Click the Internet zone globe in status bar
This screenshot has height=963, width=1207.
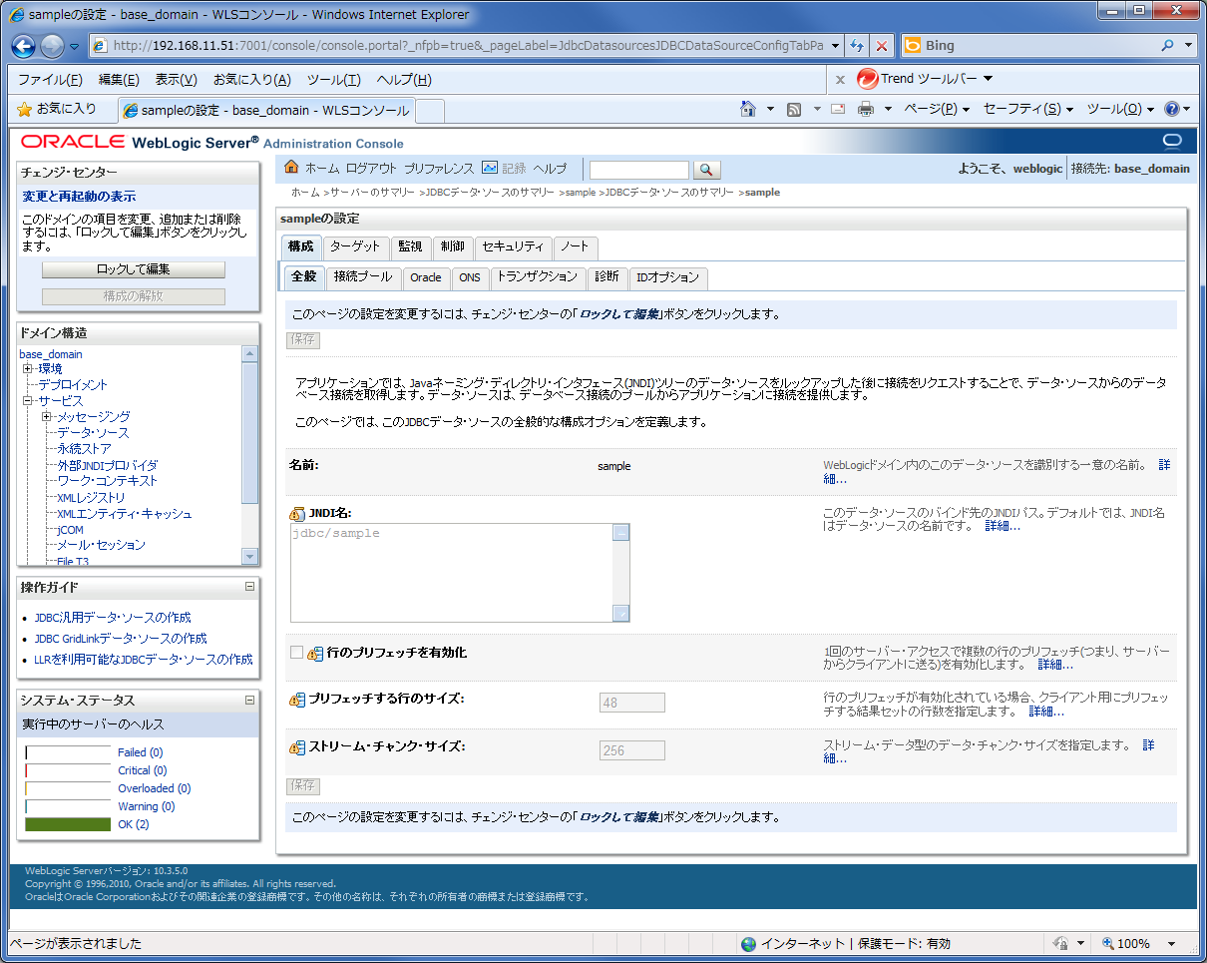(748, 944)
